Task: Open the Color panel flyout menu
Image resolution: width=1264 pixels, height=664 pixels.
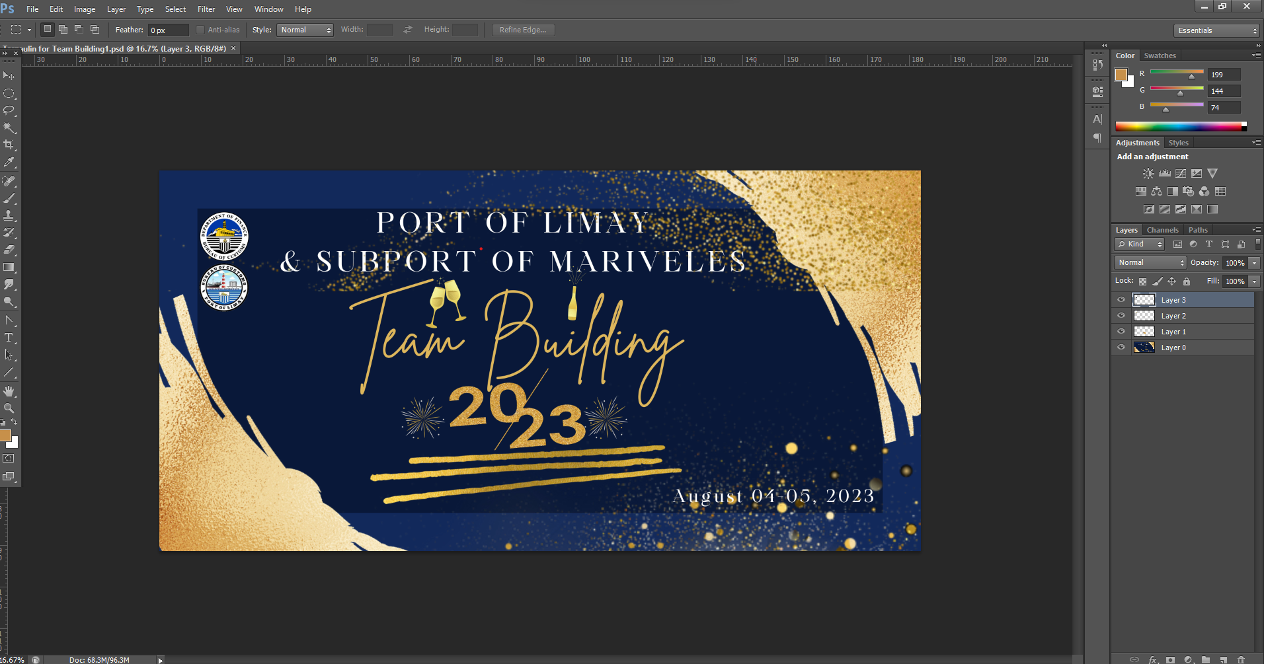Action: coord(1255,55)
